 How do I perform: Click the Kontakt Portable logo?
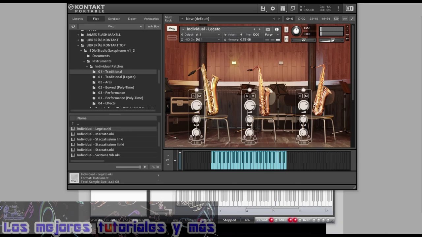pos(87,8)
